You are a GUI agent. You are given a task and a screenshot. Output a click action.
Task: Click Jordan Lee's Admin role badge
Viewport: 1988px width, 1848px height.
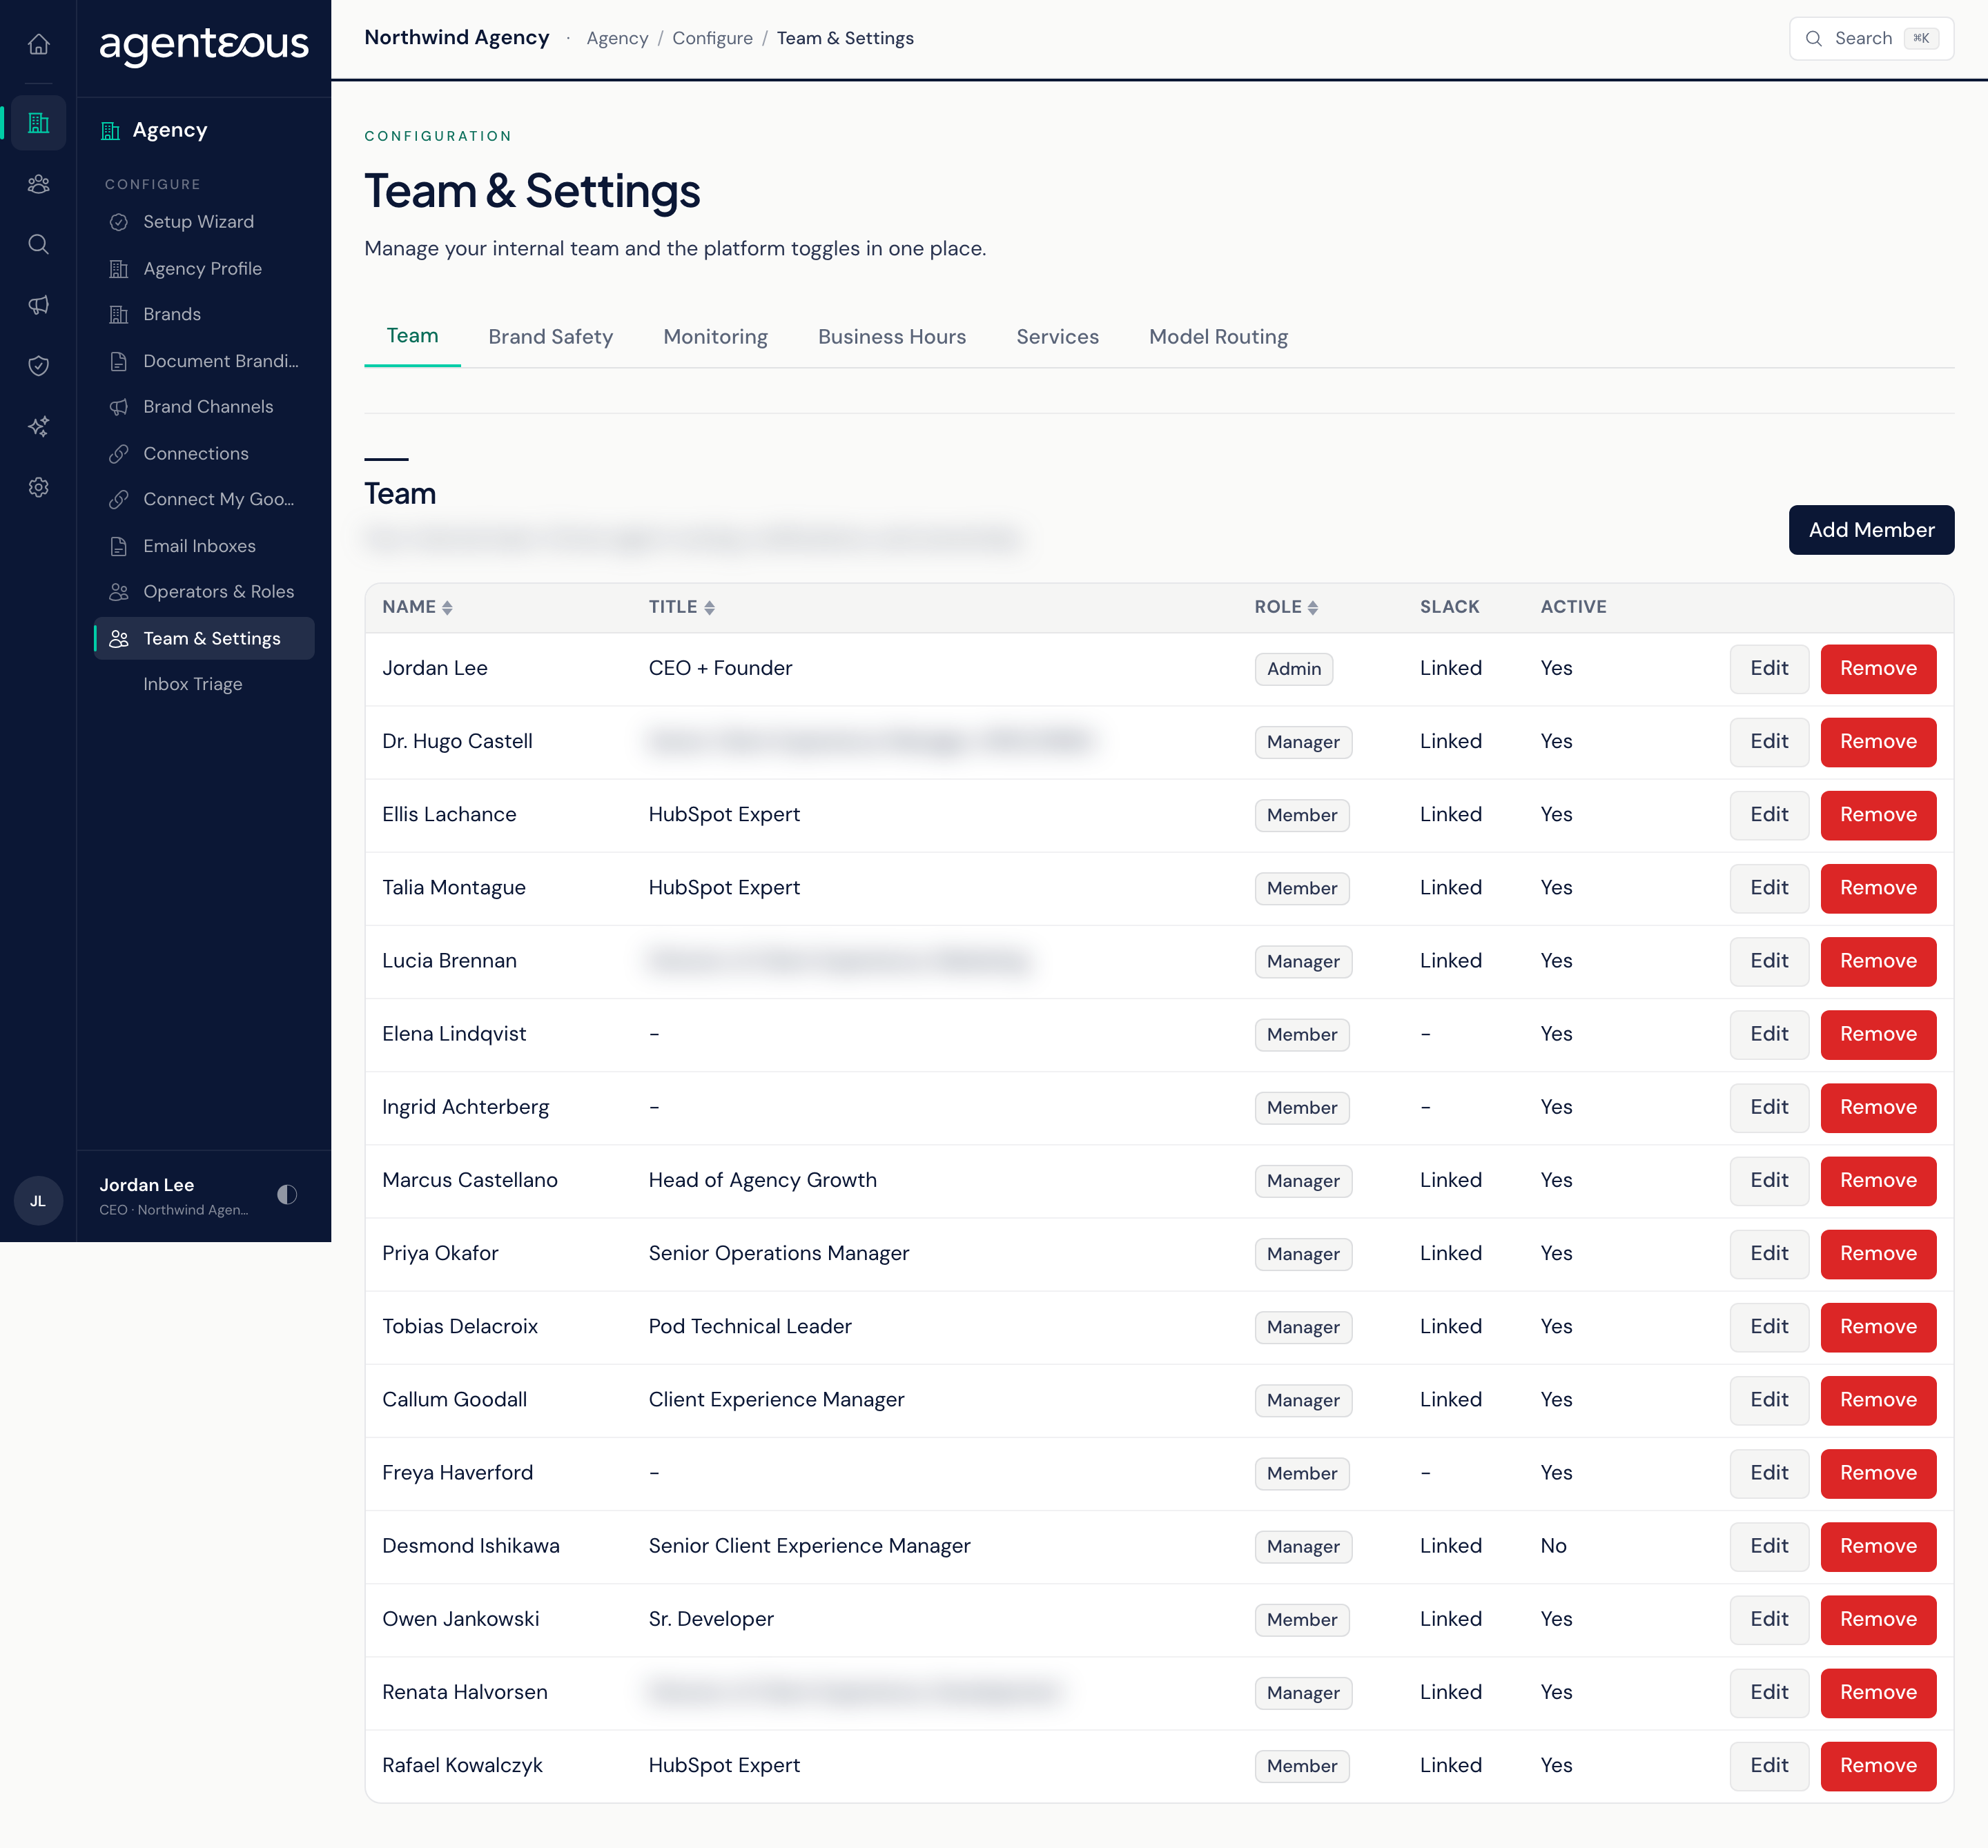1294,669
